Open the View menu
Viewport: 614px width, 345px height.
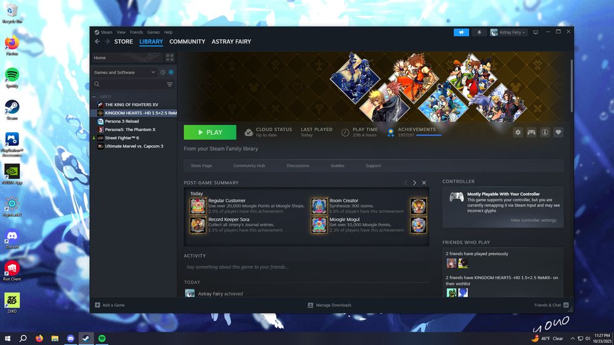coord(121,32)
